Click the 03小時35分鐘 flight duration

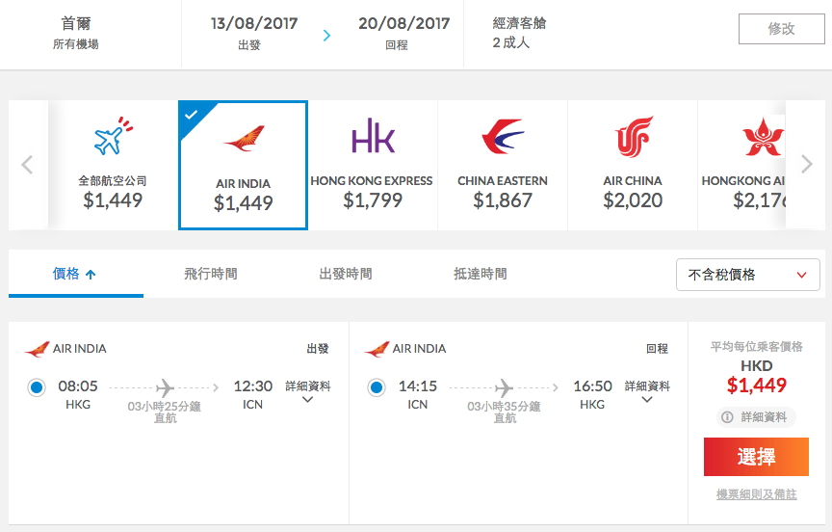(x=504, y=406)
